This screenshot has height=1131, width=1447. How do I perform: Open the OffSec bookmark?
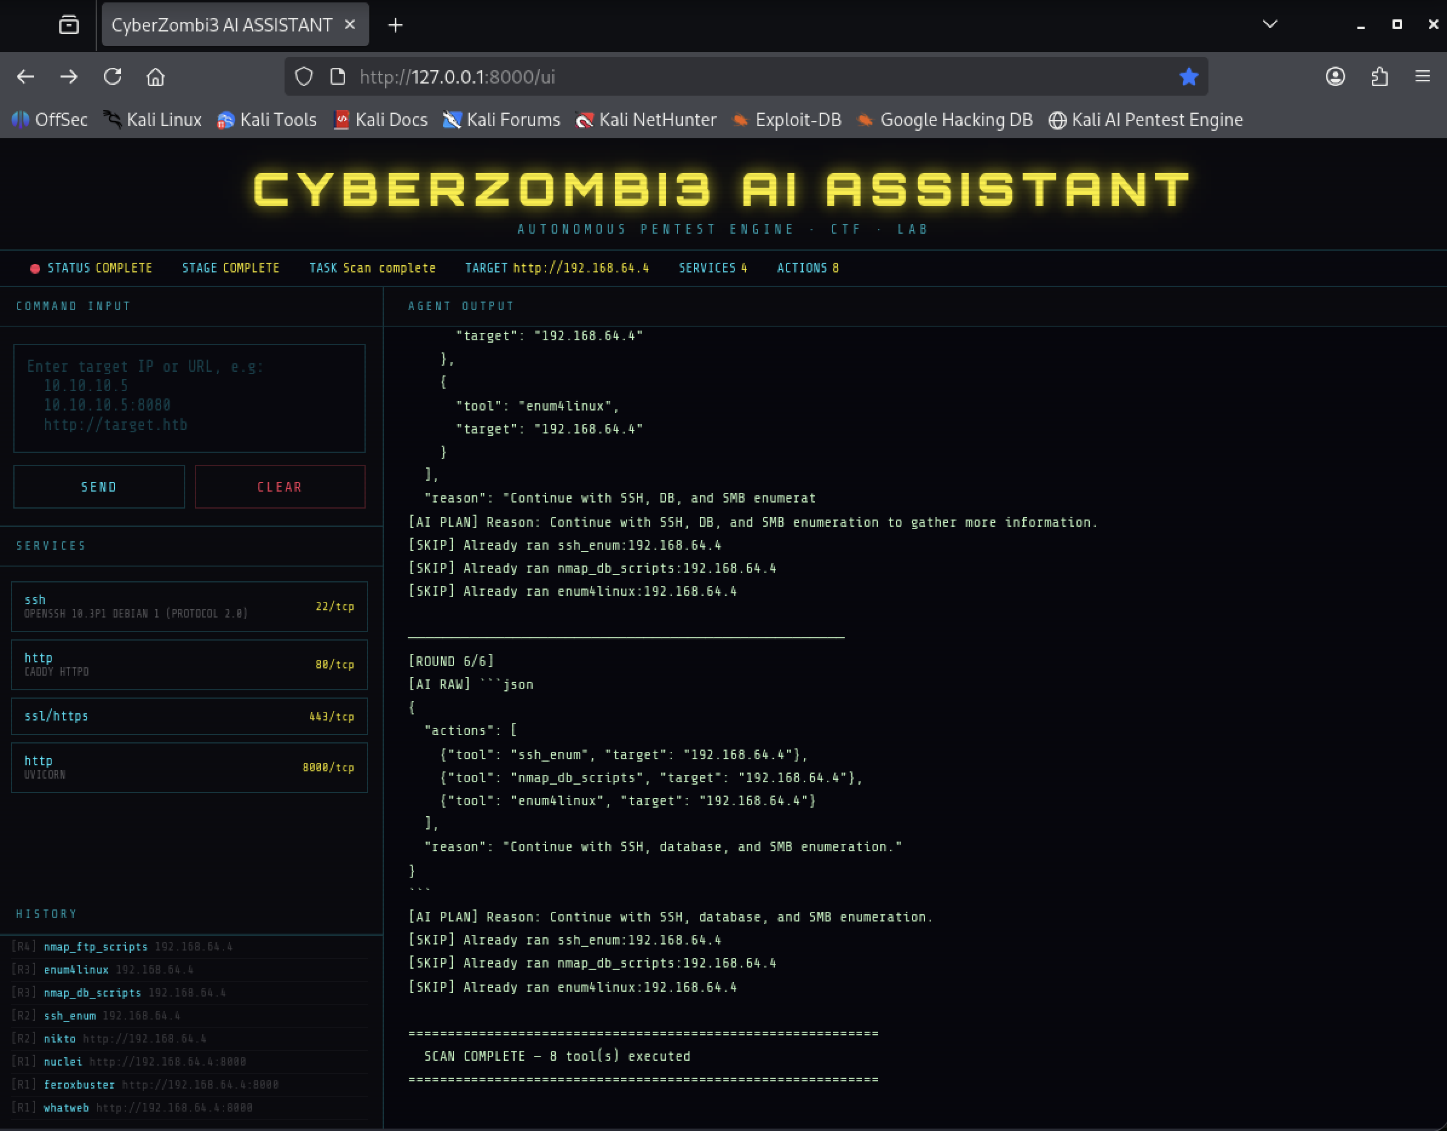click(50, 120)
